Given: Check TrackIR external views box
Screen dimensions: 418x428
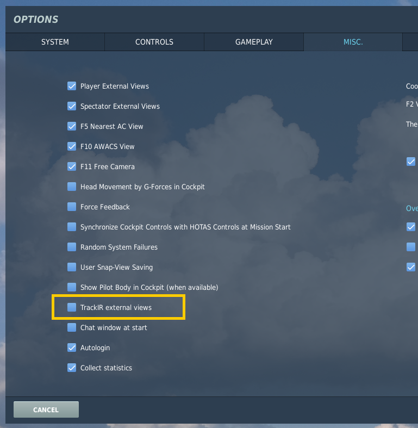Looking at the screenshot, I should (x=72, y=307).
